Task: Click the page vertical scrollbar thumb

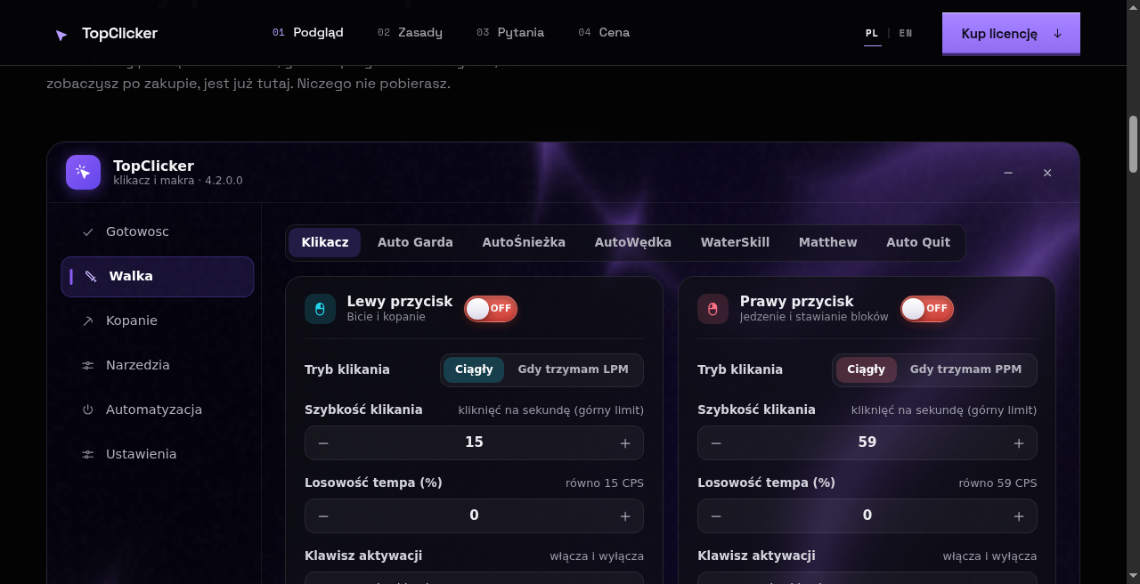Action: [x=1133, y=144]
